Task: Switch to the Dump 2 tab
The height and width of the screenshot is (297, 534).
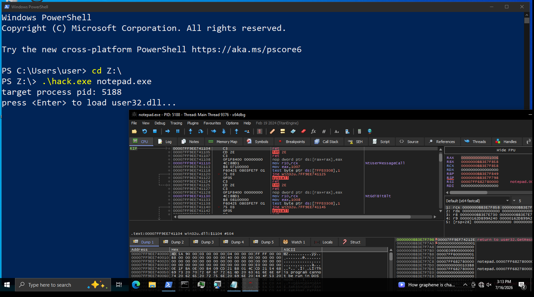Action: [x=173, y=242]
